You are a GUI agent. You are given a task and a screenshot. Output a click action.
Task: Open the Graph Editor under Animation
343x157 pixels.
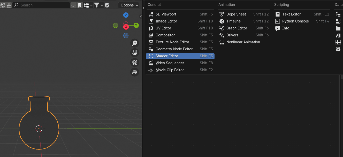(237, 28)
